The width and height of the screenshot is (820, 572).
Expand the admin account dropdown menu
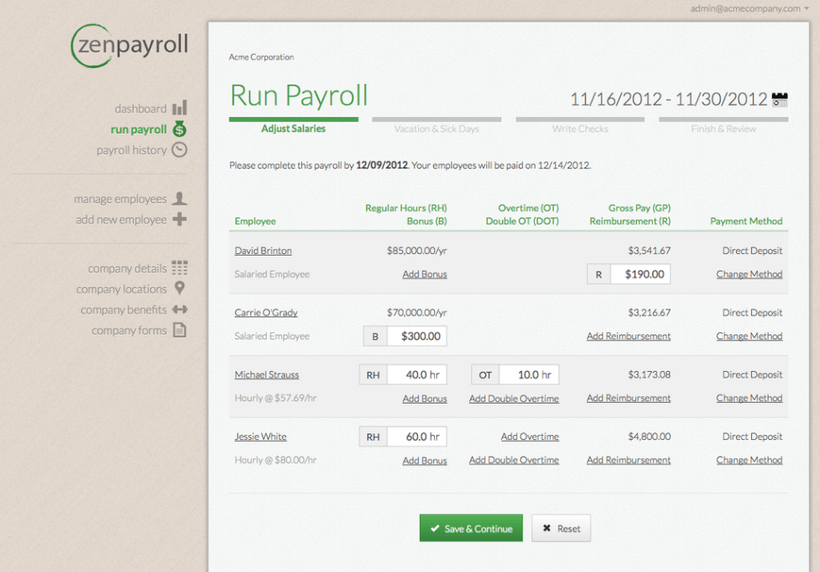coord(806,9)
